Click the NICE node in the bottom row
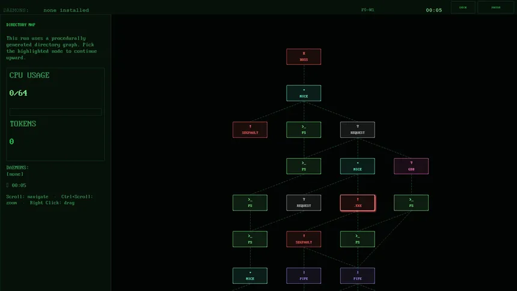Screen dimensions: 517x291 (250, 276)
